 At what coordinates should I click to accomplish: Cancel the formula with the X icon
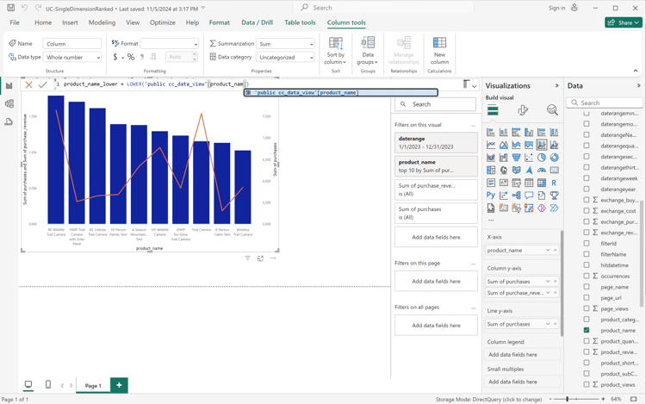[29, 84]
